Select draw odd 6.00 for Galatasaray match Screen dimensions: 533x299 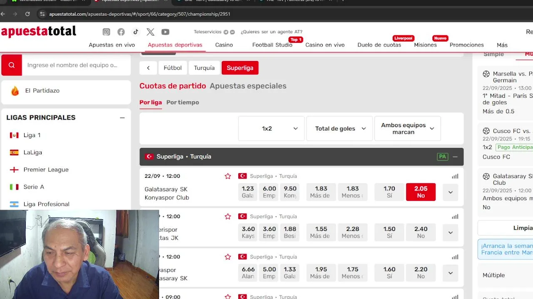[269, 192]
